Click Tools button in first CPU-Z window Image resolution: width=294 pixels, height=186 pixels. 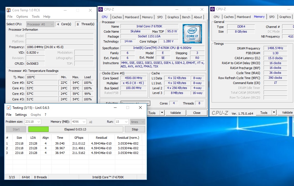153,113
